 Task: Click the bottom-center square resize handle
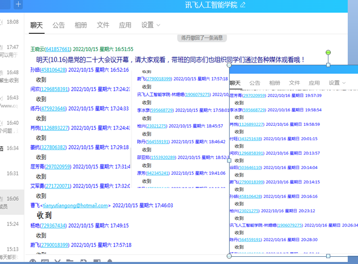pos(328,256)
